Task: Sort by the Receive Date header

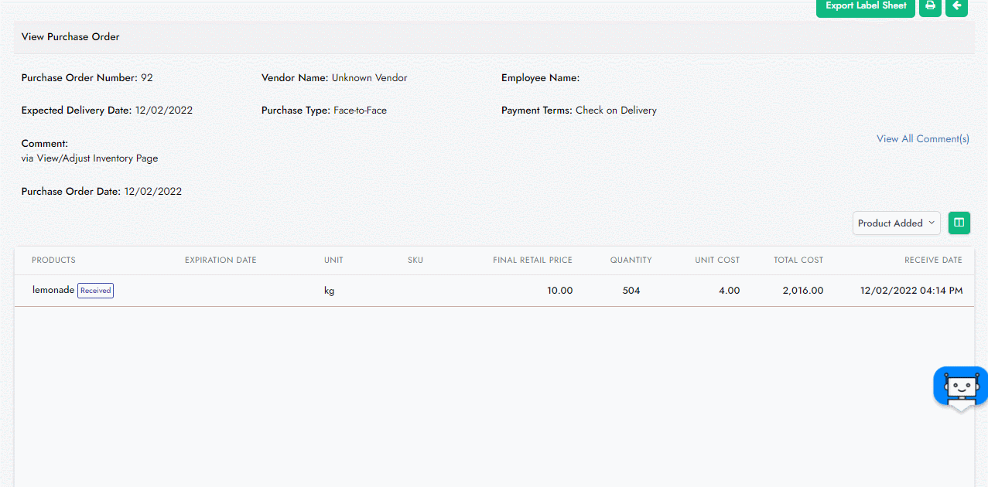Action: 933,261
